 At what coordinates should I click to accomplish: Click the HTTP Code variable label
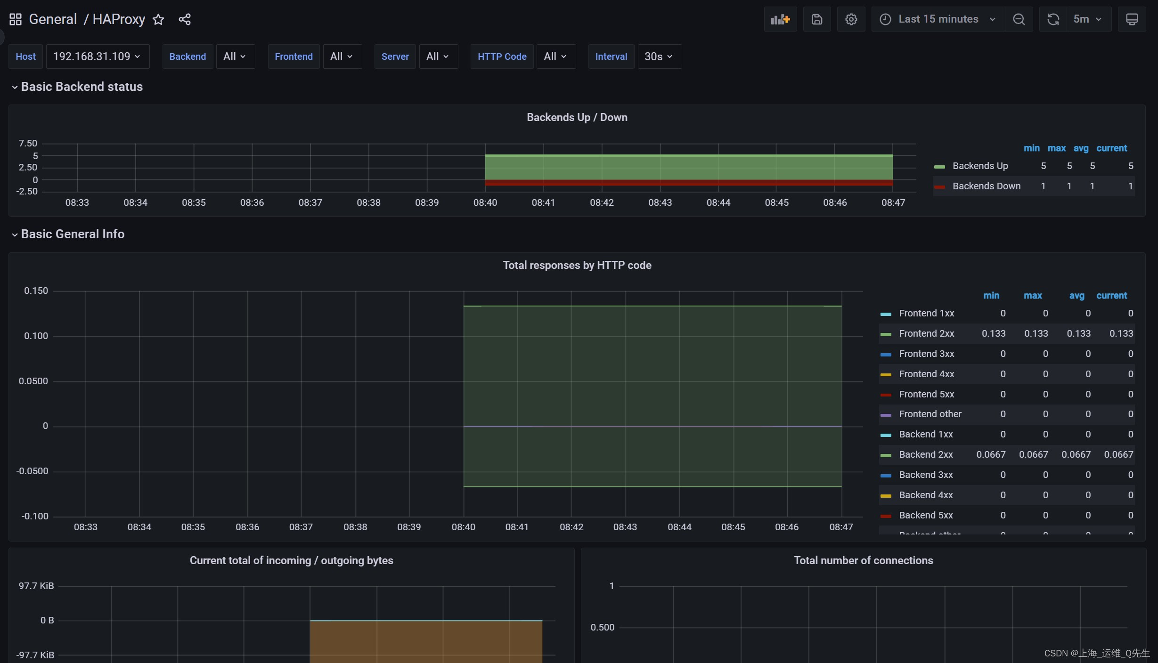tap(502, 57)
